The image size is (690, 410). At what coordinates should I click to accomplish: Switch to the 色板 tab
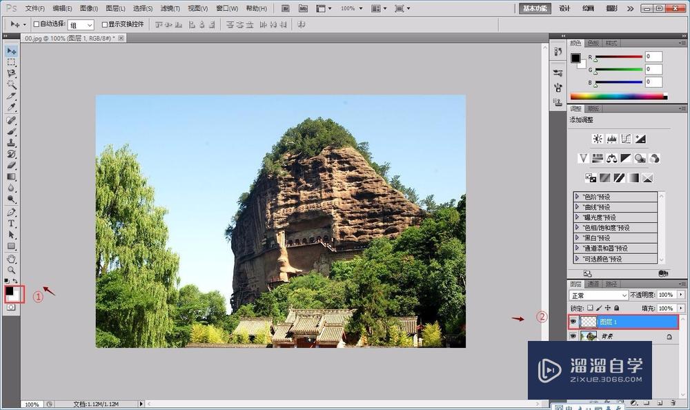pyautogui.click(x=593, y=43)
